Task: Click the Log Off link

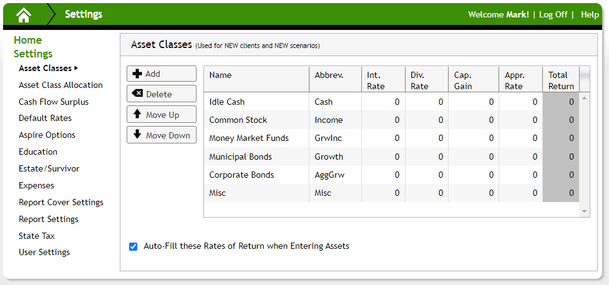Action: [x=553, y=15]
